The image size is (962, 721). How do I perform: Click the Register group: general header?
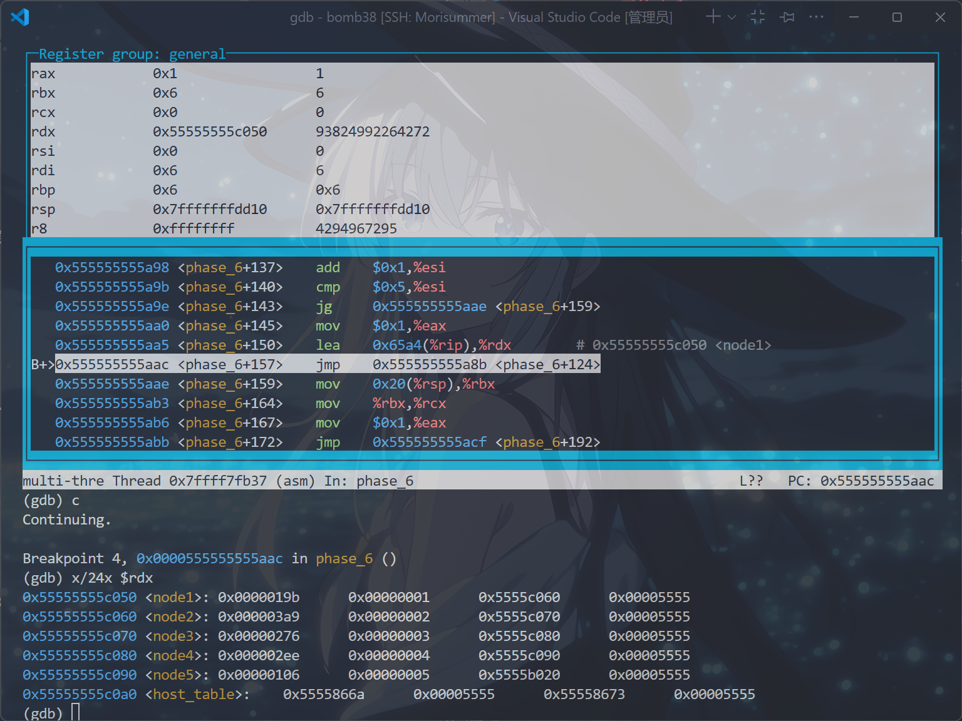point(132,54)
